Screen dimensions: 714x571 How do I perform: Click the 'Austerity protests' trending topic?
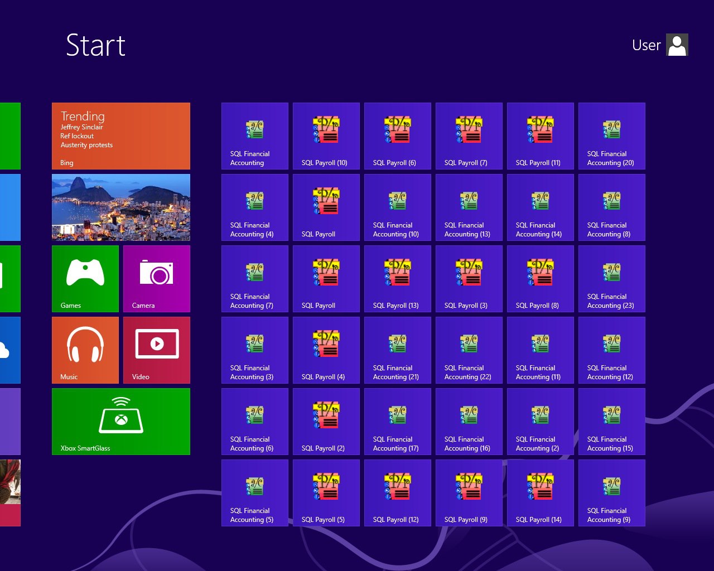pyautogui.click(x=86, y=145)
